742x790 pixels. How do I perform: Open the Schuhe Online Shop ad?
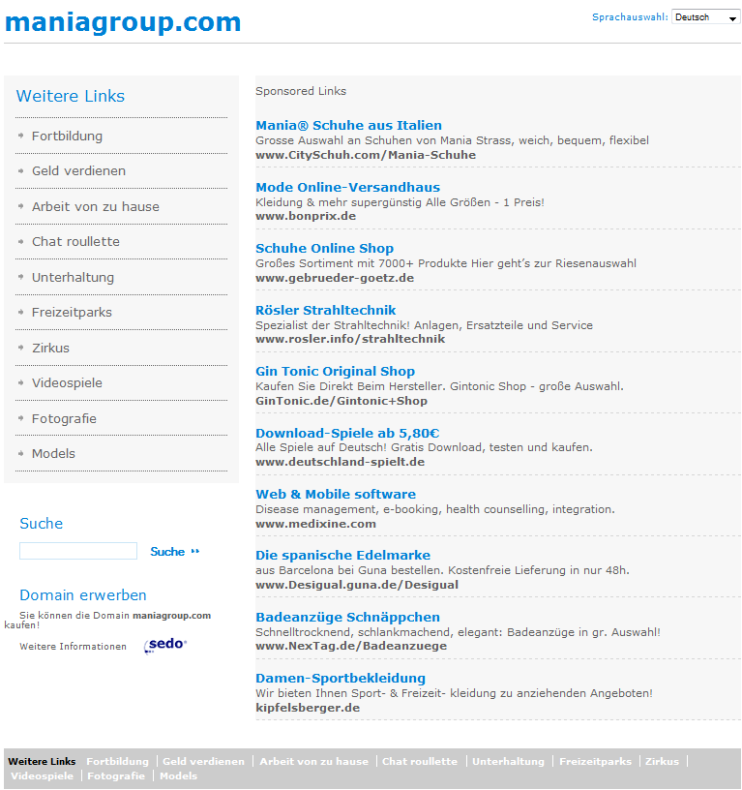[x=325, y=248]
